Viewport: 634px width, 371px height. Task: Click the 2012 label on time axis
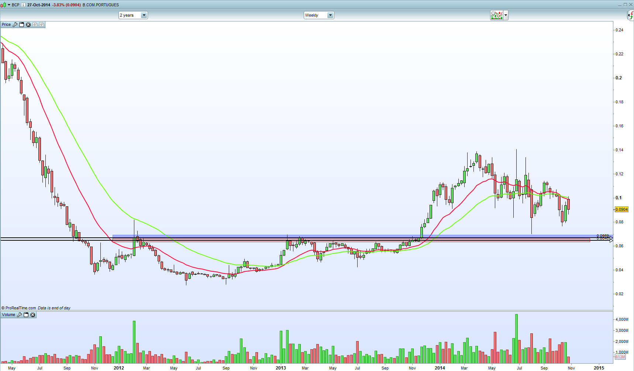pos(119,368)
